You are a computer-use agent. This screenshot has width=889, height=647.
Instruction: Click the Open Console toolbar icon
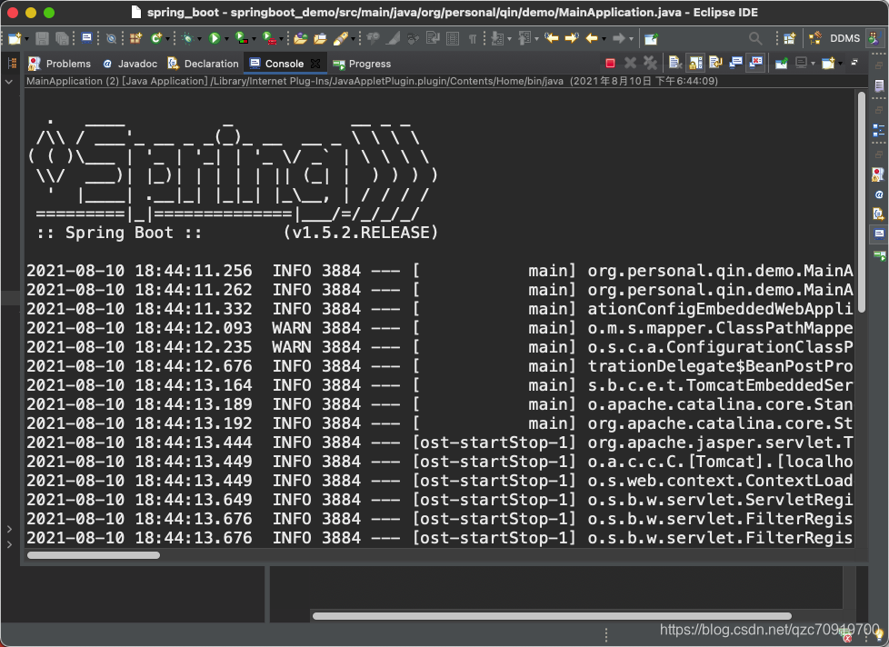[86, 38]
